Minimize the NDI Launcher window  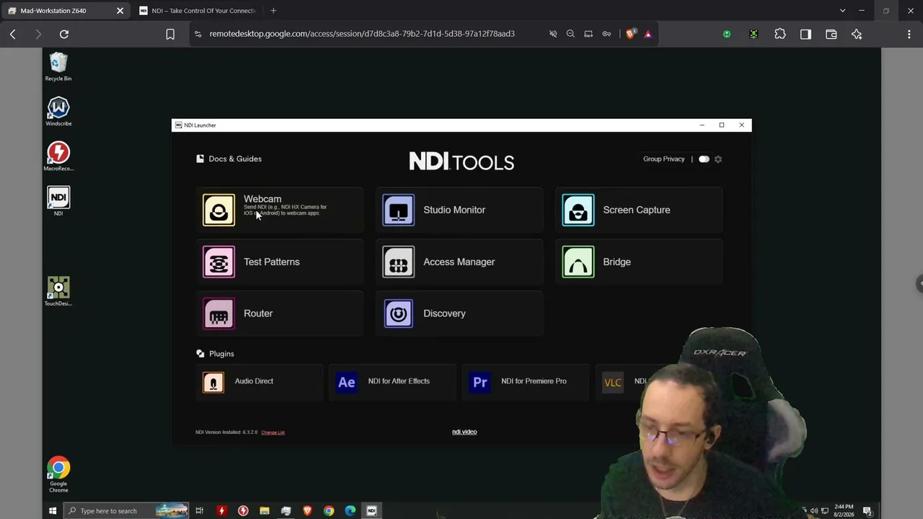(x=702, y=125)
